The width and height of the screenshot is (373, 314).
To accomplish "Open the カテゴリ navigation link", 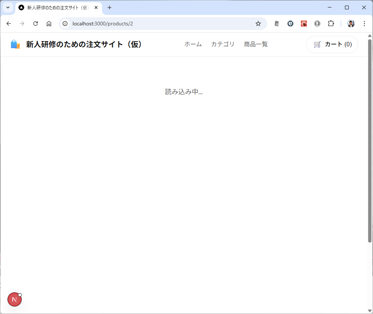I will point(223,44).
